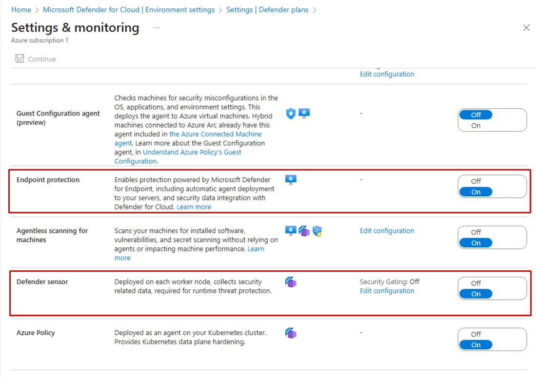Open Edit configuration for Agentless scanning
This screenshot has width=536, height=378.
click(x=387, y=231)
